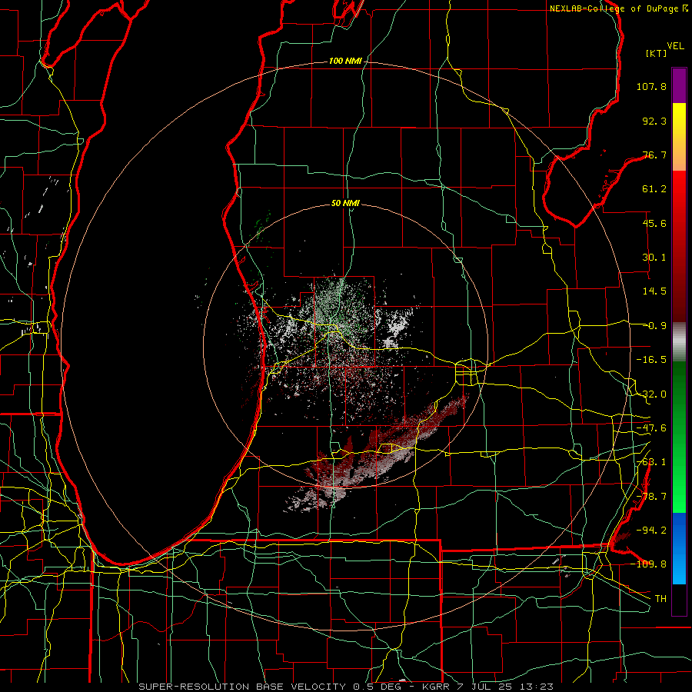Click the -94.2 velocity scale value

651,530
